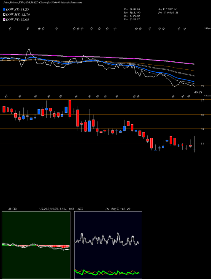
Task: Click the 'Pre C: 30.07' close value
Action: 132,19
